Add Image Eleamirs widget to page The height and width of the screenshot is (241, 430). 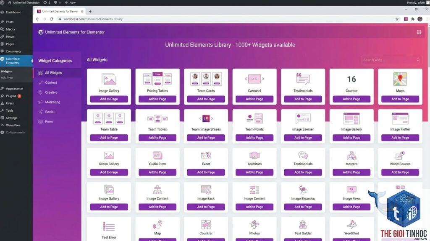click(x=303, y=207)
